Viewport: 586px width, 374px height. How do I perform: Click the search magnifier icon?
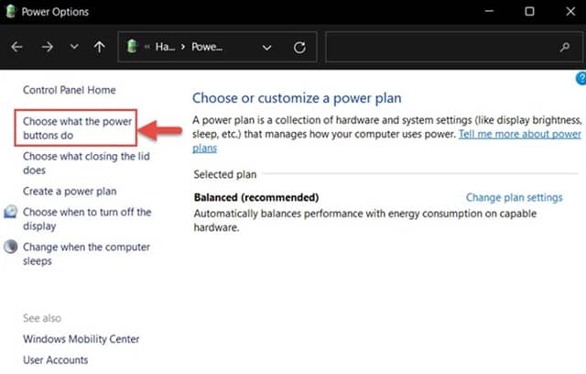tap(564, 47)
